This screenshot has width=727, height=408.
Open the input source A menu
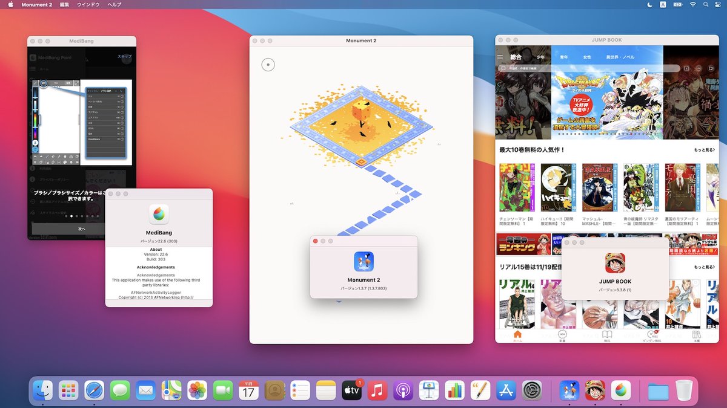pos(663,4)
